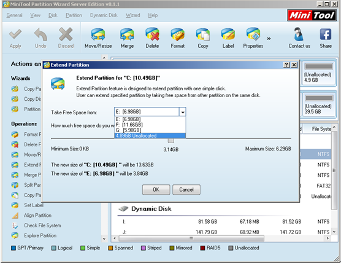This screenshot has width=341, height=263.
Task: Choose 4.89GB Unallocated option
Action: [x=150, y=136]
